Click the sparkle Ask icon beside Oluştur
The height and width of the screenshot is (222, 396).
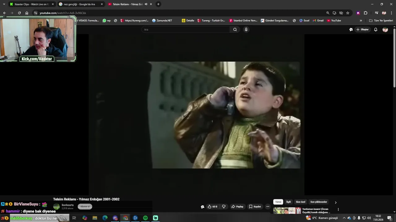(x=351, y=30)
